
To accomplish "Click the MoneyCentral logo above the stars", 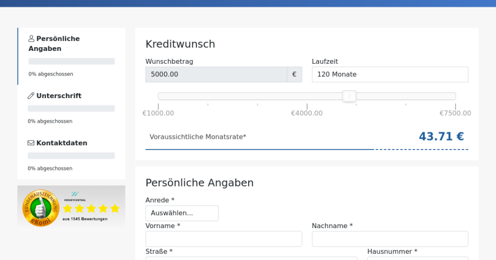I will [x=75, y=196].
